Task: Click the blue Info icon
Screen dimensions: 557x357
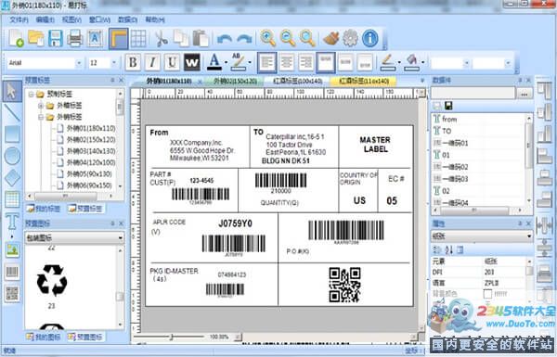Action: [x=369, y=38]
